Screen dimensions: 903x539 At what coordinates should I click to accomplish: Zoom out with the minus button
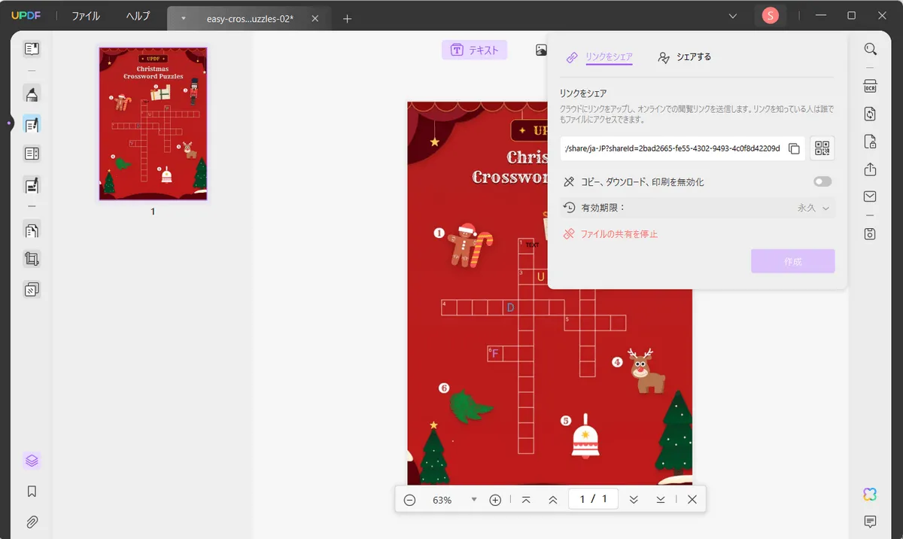410,500
